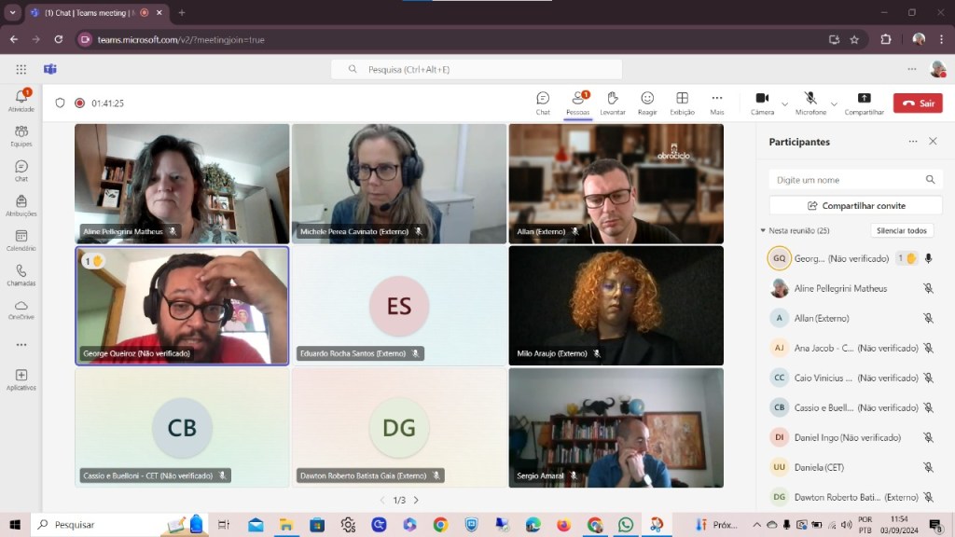The height and width of the screenshot is (537, 955).
Task: Open Atividade in the left sidebar
Action: pyautogui.click(x=21, y=101)
